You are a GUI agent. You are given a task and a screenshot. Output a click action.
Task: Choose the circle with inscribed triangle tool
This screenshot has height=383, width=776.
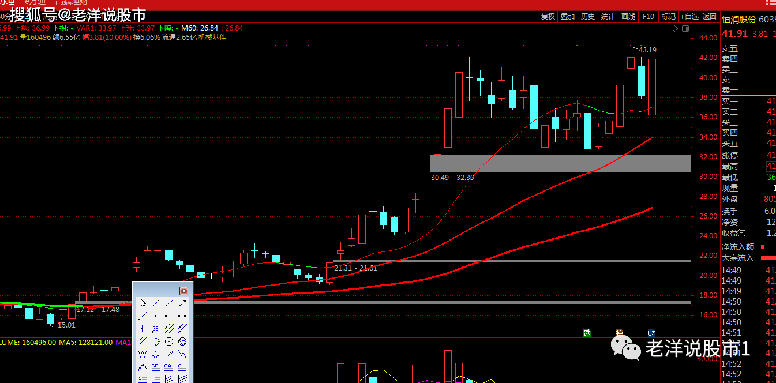[x=182, y=341]
